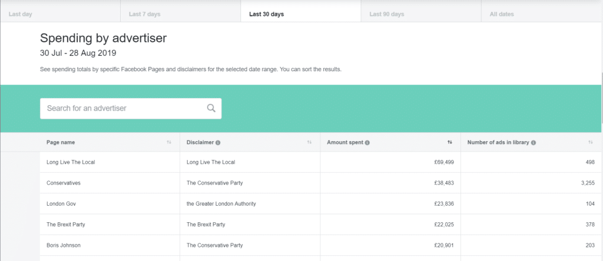Click the £38,483 amount spent value
The width and height of the screenshot is (603, 261).
[444, 183]
